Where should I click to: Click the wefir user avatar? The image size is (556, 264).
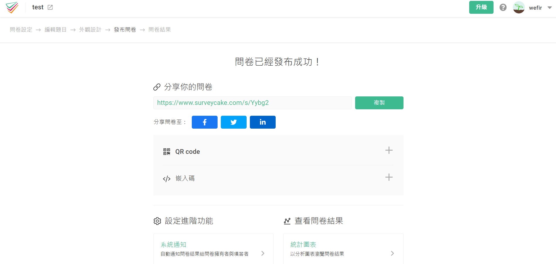pos(519,7)
